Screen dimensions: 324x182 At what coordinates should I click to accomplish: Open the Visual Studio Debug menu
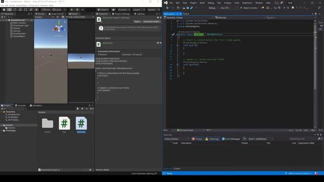pos(211,3)
